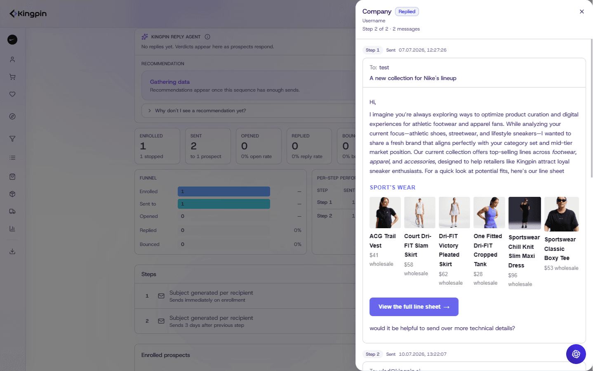Click the blue Enrolled funnel bar
593x371 pixels.
224,191
